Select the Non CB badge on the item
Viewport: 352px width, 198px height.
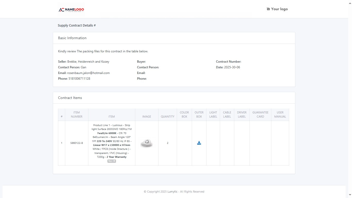tap(112, 161)
